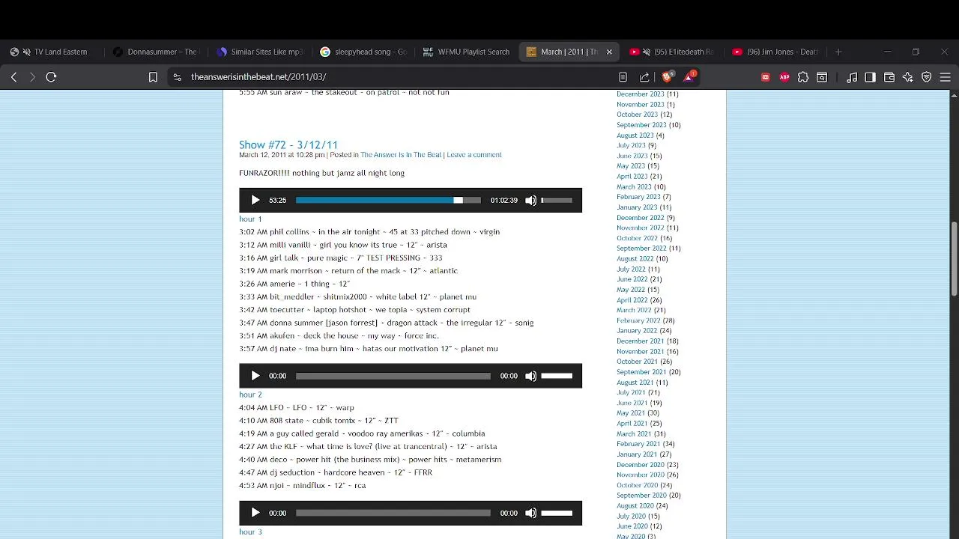Open The Answer Is In The Beat category link
959x539 pixels.
pos(401,155)
